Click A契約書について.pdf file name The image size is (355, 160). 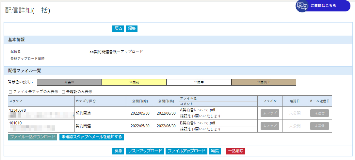[x=198, y=110]
